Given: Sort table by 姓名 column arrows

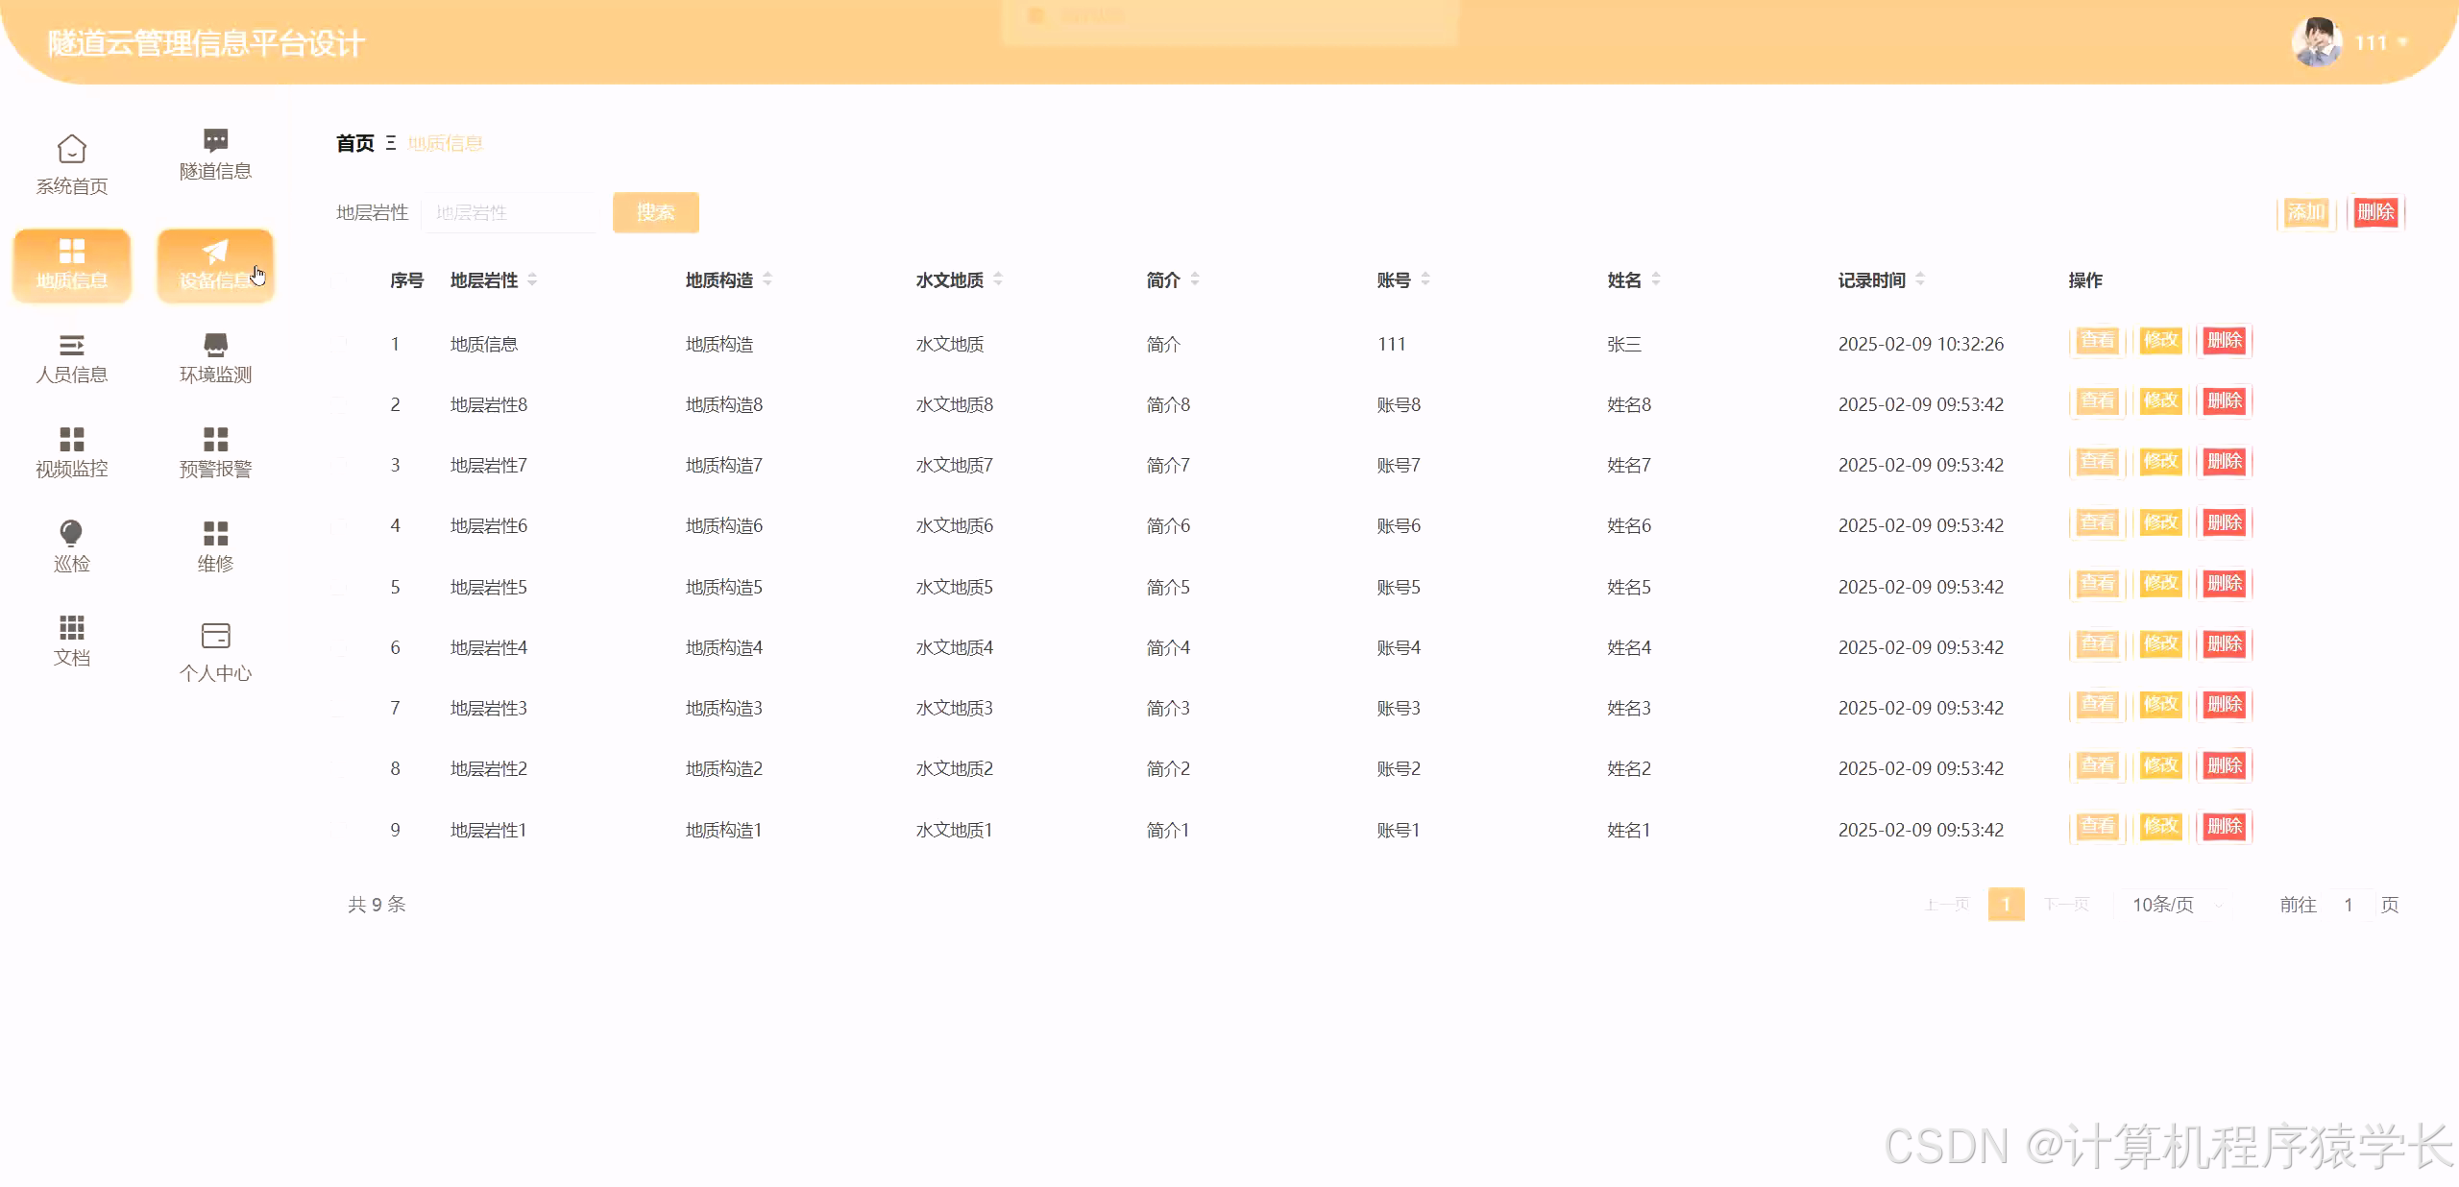Looking at the screenshot, I should tap(1656, 279).
